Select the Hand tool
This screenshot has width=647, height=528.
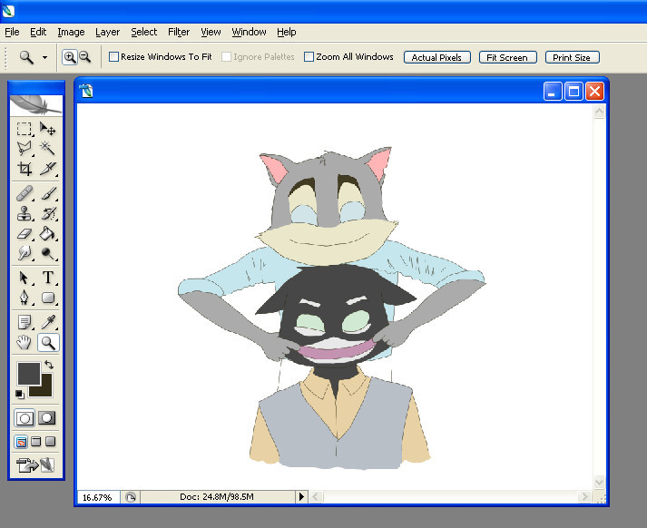tap(25, 342)
